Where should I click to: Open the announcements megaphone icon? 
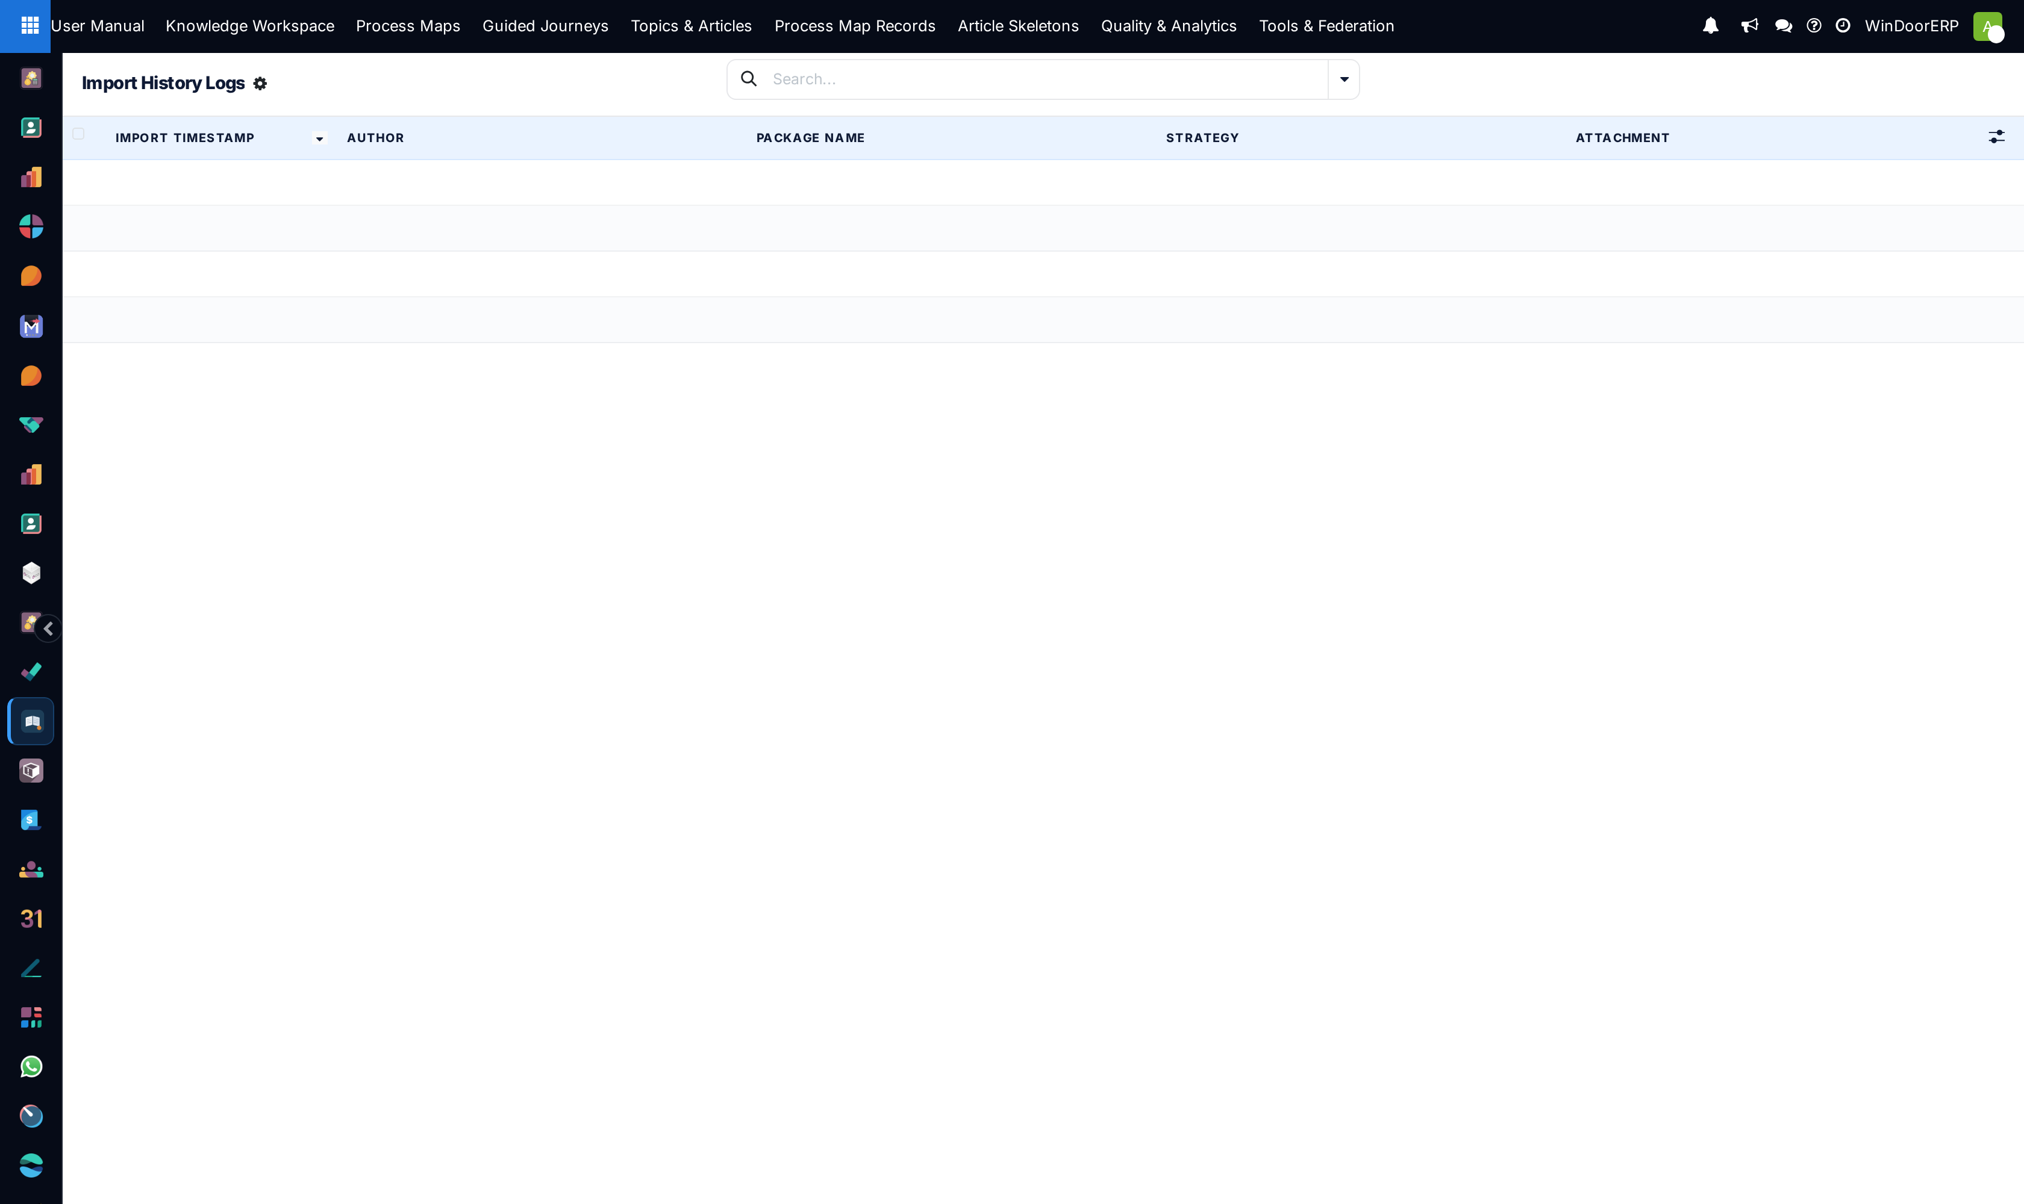click(x=1749, y=26)
